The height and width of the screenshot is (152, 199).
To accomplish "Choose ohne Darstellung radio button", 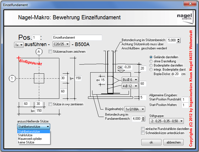I will (x=151, y=61).
